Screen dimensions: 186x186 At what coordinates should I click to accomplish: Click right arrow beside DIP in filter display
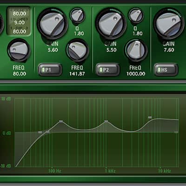click(x=27, y=28)
